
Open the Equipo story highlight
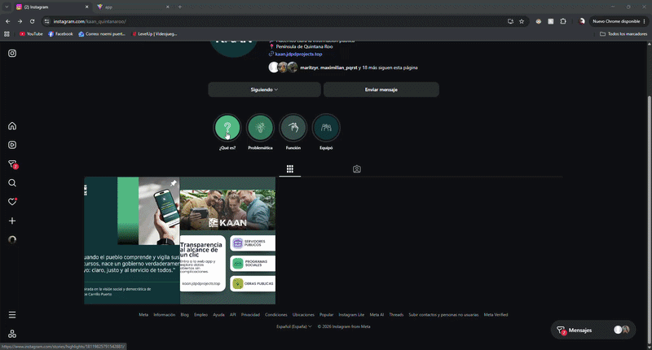(x=326, y=128)
